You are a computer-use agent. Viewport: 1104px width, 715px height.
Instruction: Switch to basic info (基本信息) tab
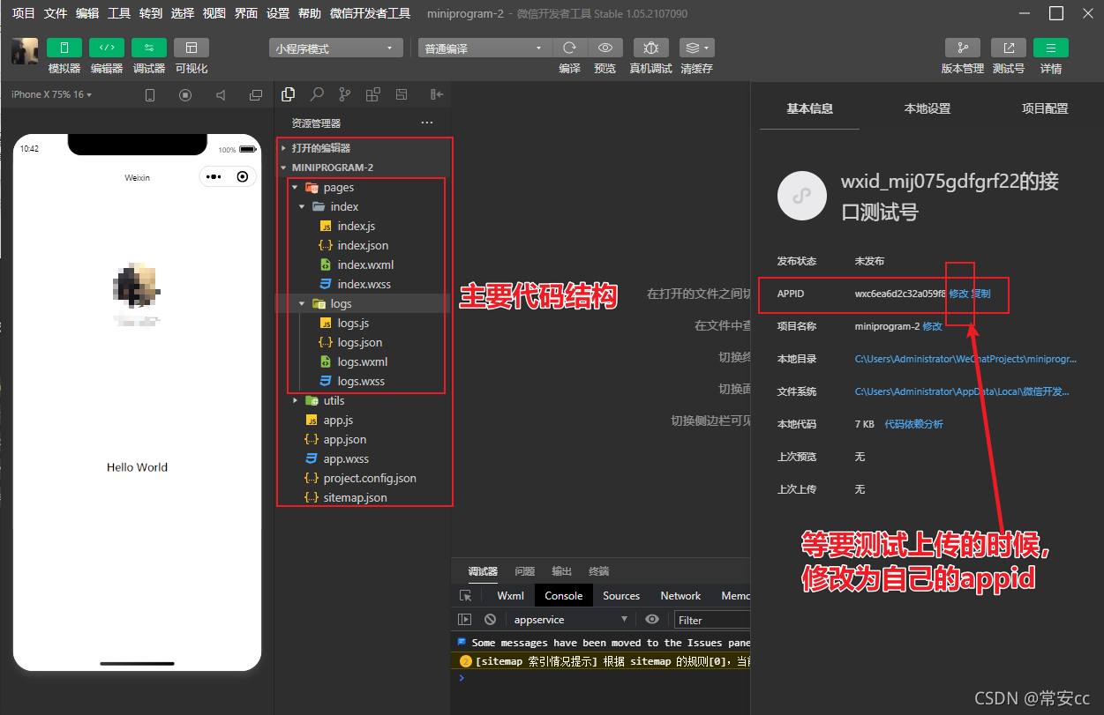click(810, 108)
